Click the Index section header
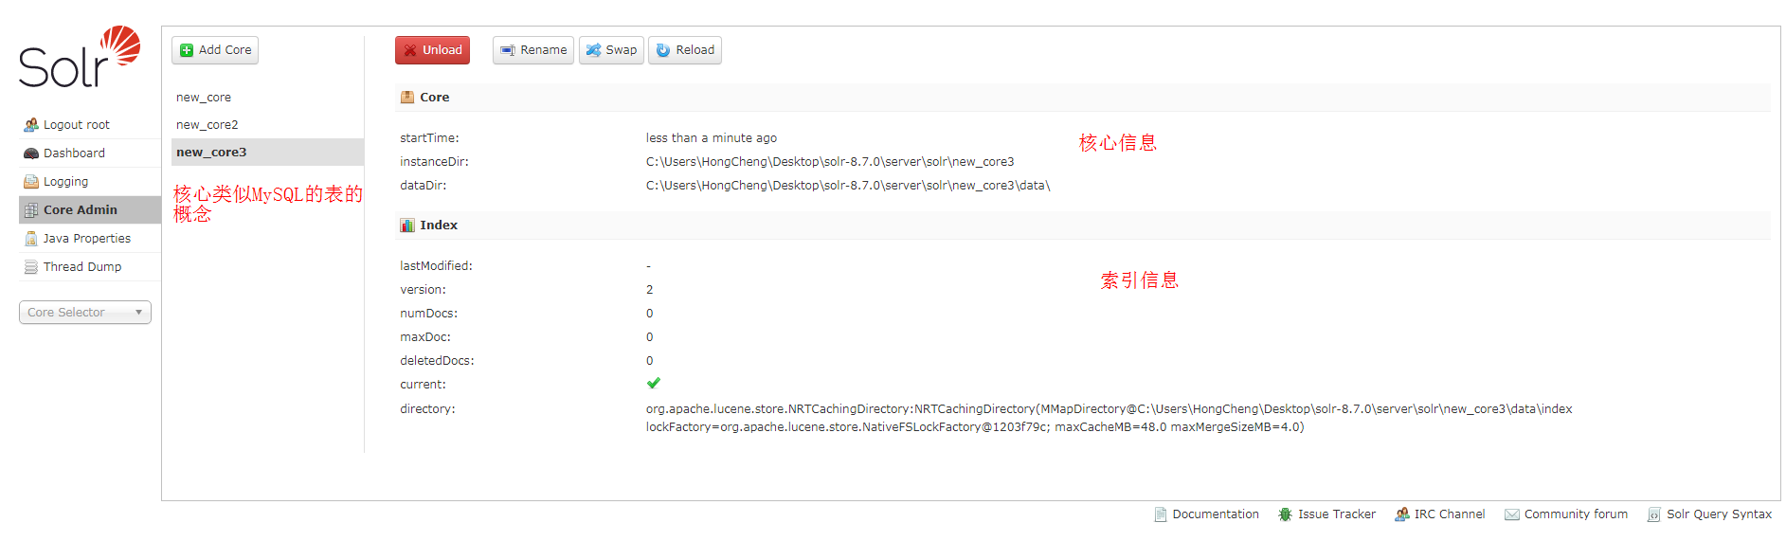The image size is (1786, 541). point(1082,225)
